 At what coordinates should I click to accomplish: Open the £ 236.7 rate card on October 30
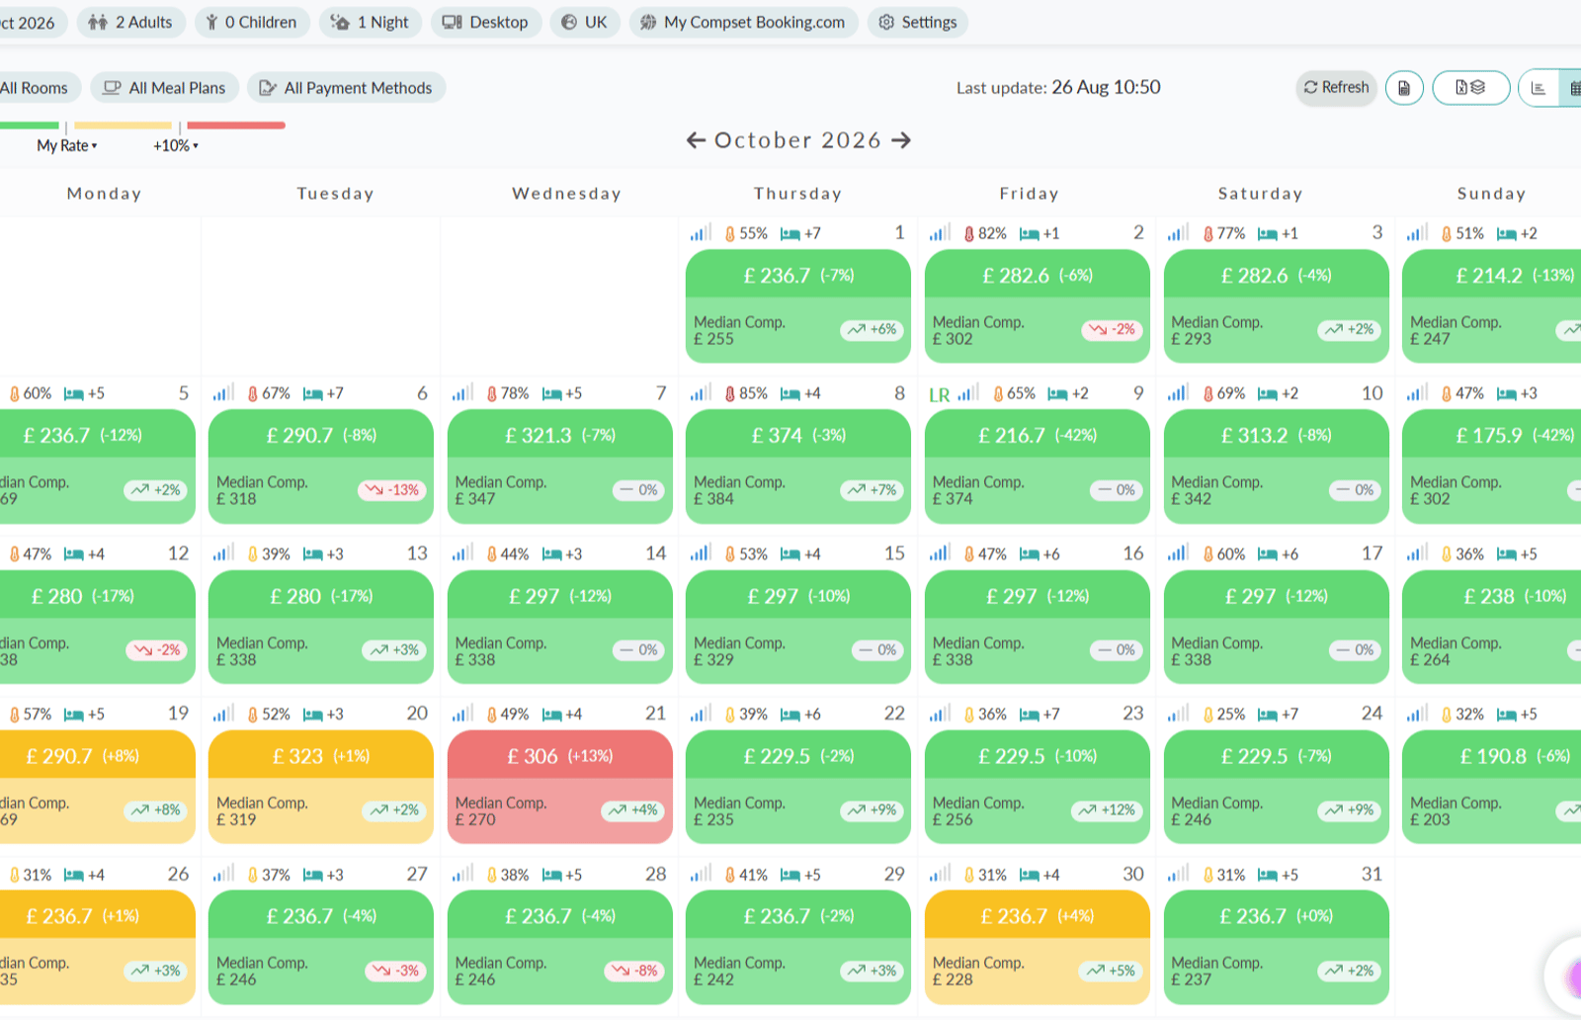(x=1038, y=947)
